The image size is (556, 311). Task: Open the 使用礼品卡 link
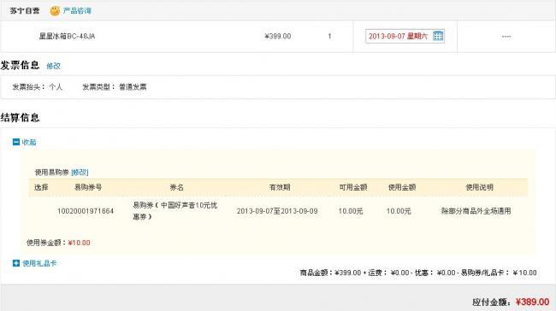pyautogui.click(x=39, y=263)
